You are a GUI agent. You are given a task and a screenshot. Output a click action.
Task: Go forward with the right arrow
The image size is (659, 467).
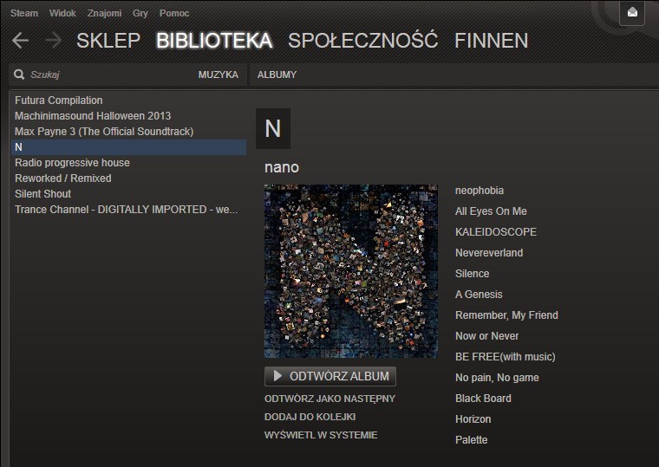(53, 41)
